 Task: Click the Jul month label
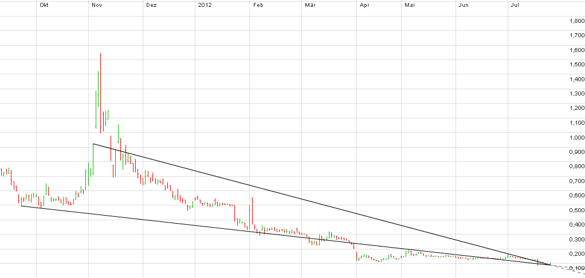pos(515,6)
